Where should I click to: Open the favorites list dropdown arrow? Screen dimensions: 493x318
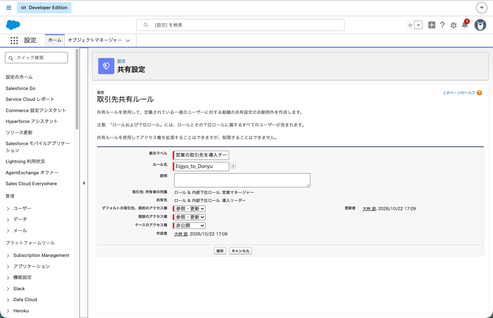coord(418,25)
